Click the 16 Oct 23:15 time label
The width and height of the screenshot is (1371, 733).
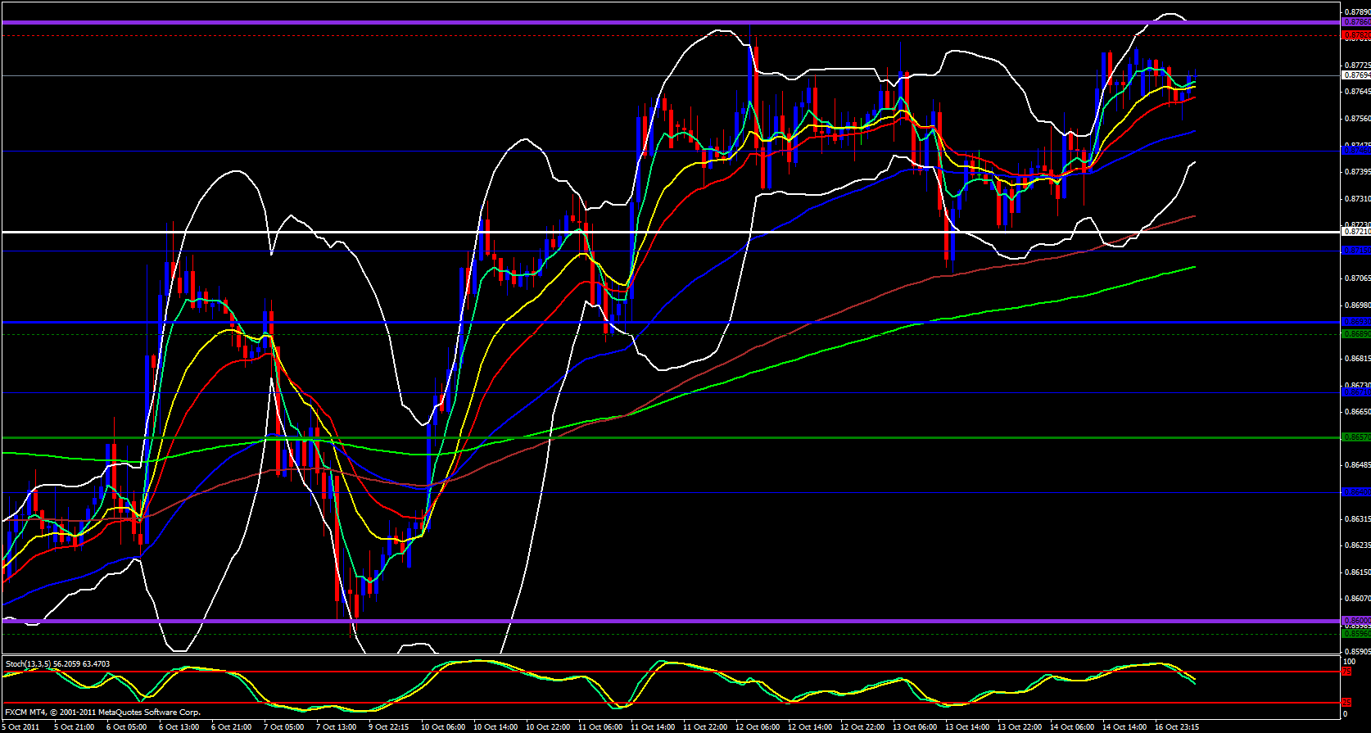click(1177, 726)
